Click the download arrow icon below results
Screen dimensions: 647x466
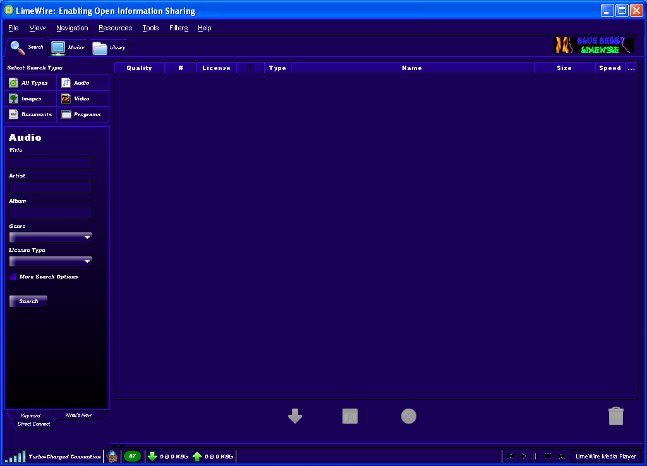295,416
